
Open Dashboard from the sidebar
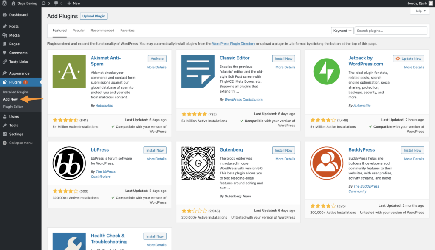tap(18, 15)
